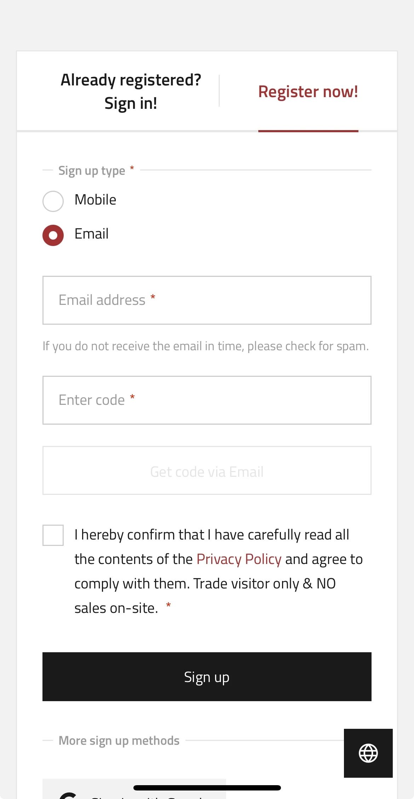Image resolution: width=414 pixels, height=799 pixels.
Task: Select the Mobile sign up type
Action: pyautogui.click(x=53, y=201)
